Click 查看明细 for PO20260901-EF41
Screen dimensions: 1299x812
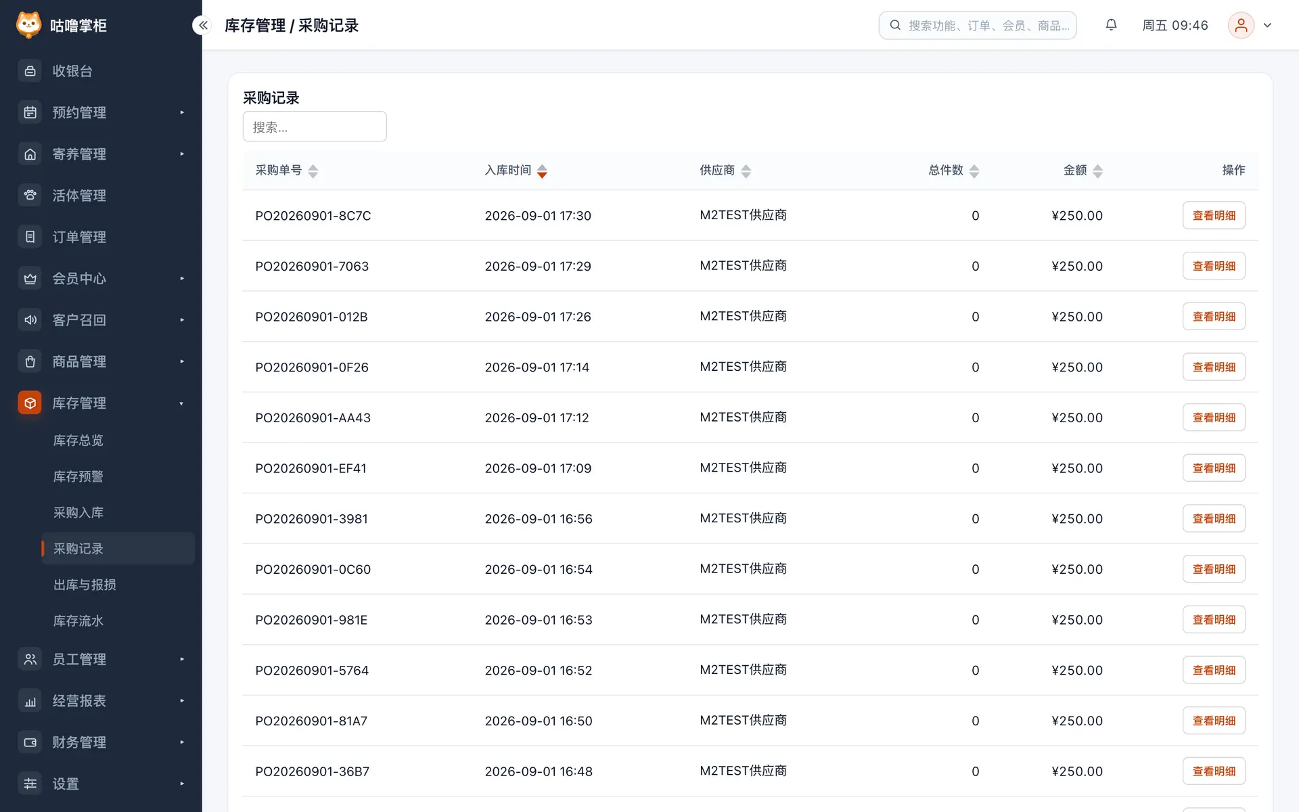click(x=1214, y=468)
